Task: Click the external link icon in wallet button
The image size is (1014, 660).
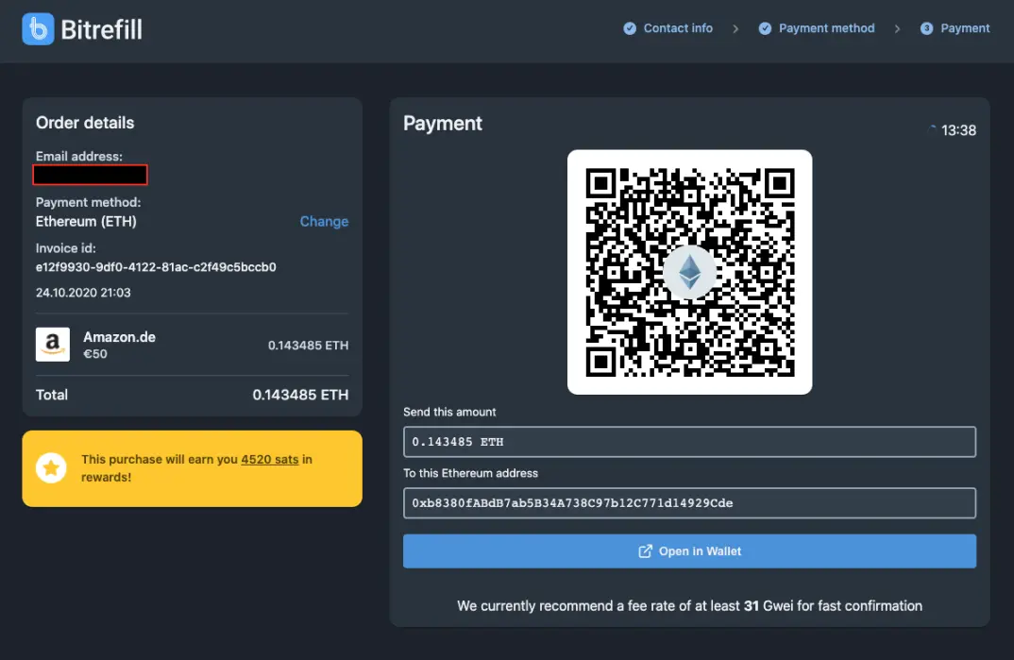Action: click(x=646, y=551)
